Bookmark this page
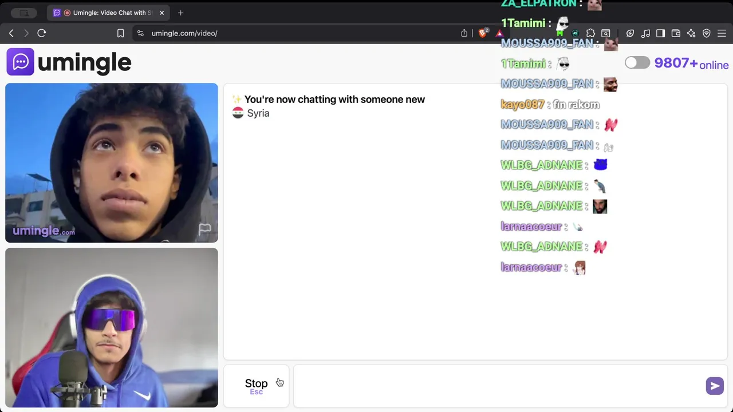The width and height of the screenshot is (733, 412). pyautogui.click(x=120, y=33)
